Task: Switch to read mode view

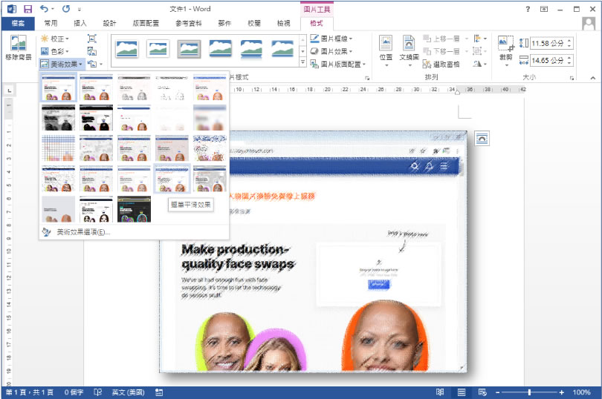Action: (440, 392)
